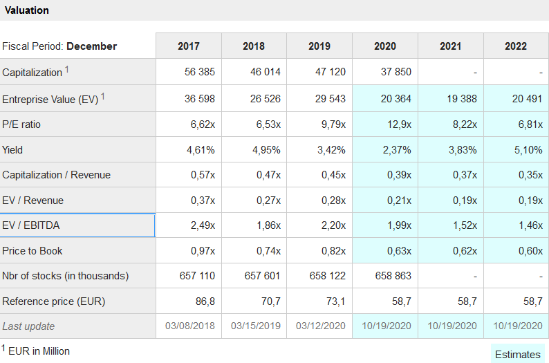Viewport: 549px width, 363px height.
Task: Select the 2018 column header
Action: 254,46
